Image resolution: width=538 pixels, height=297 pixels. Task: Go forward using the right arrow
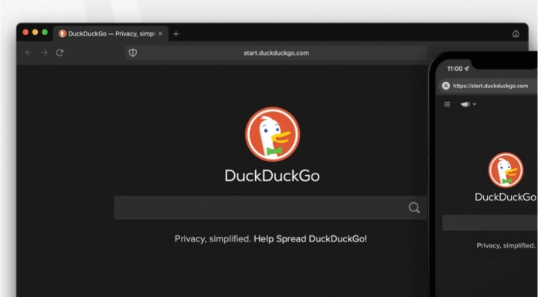(x=44, y=52)
